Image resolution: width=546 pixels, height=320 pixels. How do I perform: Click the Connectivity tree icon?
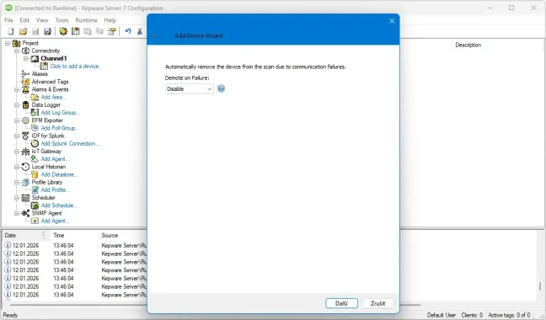(25, 51)
